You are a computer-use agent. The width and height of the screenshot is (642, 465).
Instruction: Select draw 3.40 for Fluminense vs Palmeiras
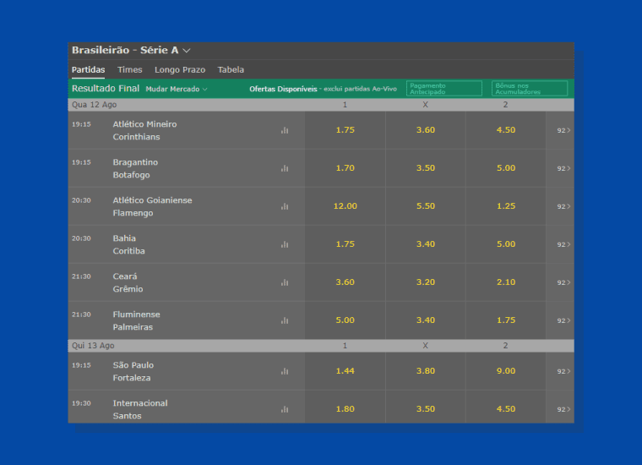426,320
